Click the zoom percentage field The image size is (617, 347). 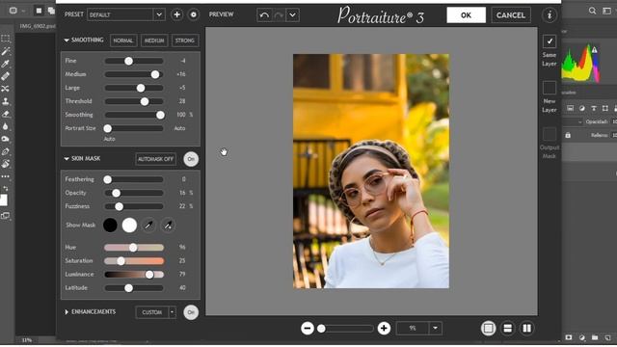413,328
